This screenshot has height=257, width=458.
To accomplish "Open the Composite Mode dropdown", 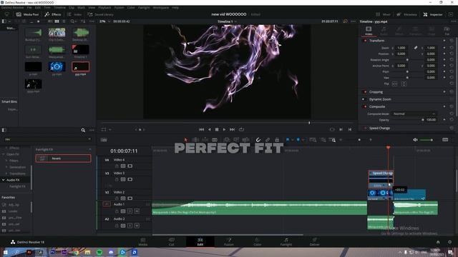I will coord(414,114).
